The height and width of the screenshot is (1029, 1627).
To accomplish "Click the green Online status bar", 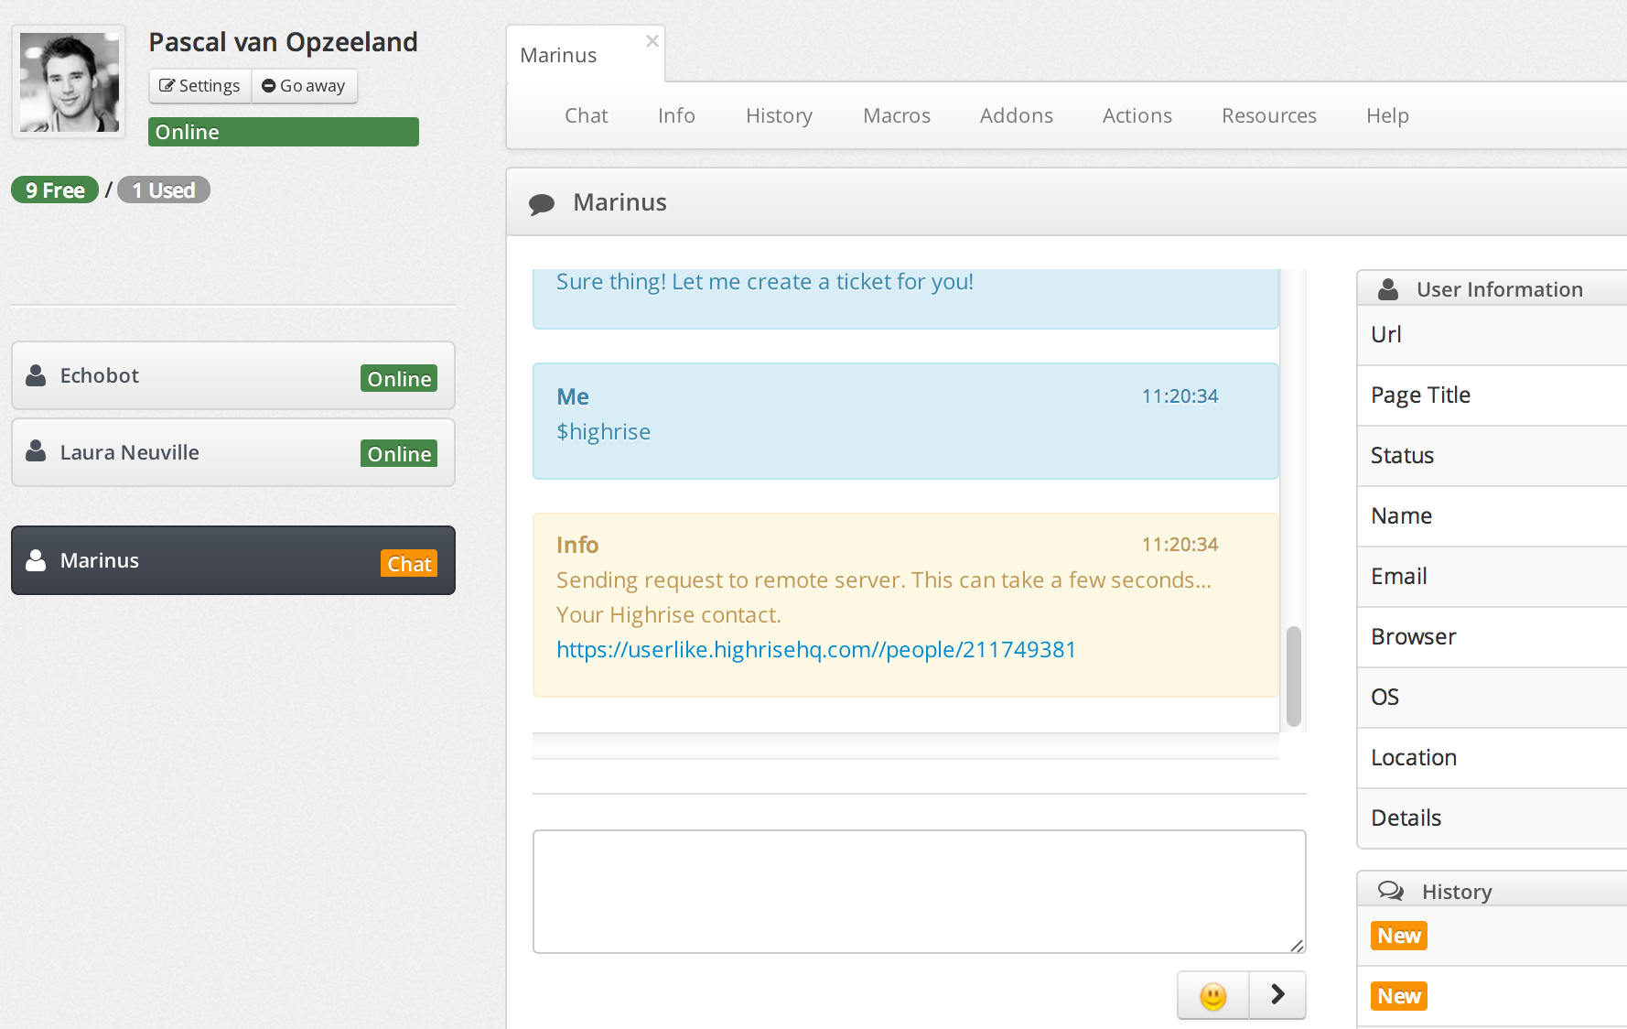I will 284,132.
